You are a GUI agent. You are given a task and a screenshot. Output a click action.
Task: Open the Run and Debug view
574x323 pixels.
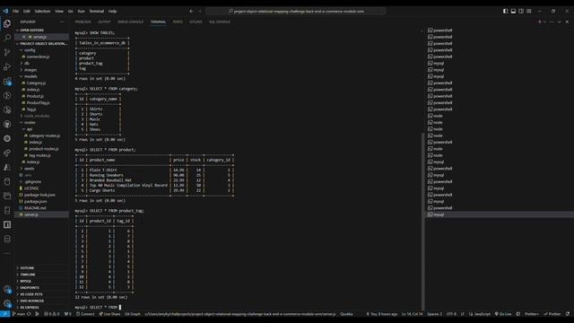[7, 66]
